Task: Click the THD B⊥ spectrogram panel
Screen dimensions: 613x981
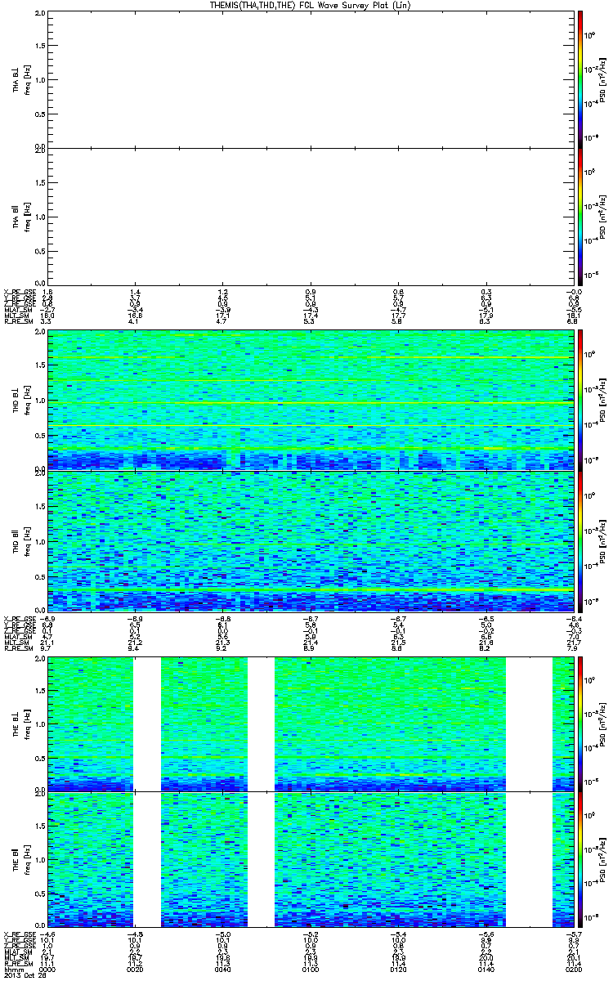Action: click(310, 400)
